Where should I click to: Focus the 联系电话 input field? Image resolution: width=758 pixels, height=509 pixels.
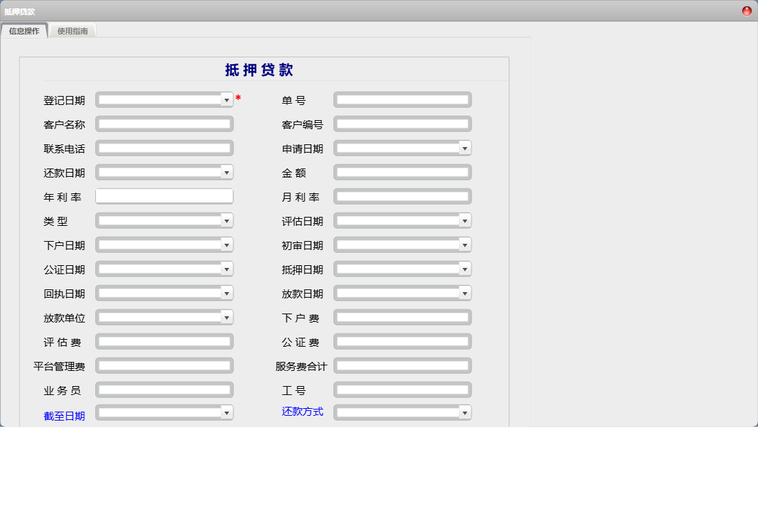(164, 148)
